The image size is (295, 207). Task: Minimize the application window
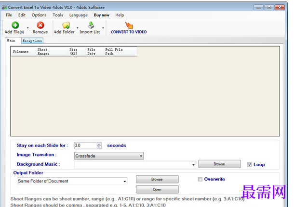258,8
